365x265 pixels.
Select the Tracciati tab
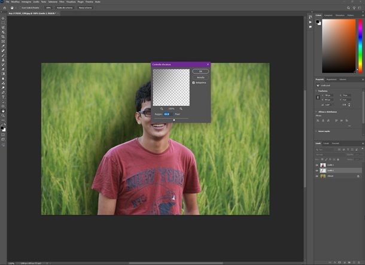tap(336, 144)
